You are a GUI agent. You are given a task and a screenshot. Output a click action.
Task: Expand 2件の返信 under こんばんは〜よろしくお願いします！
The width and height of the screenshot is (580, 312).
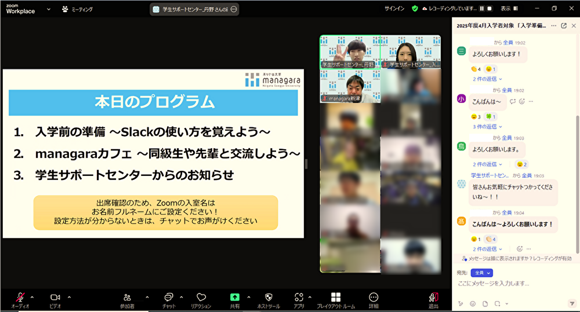[487, 249]
